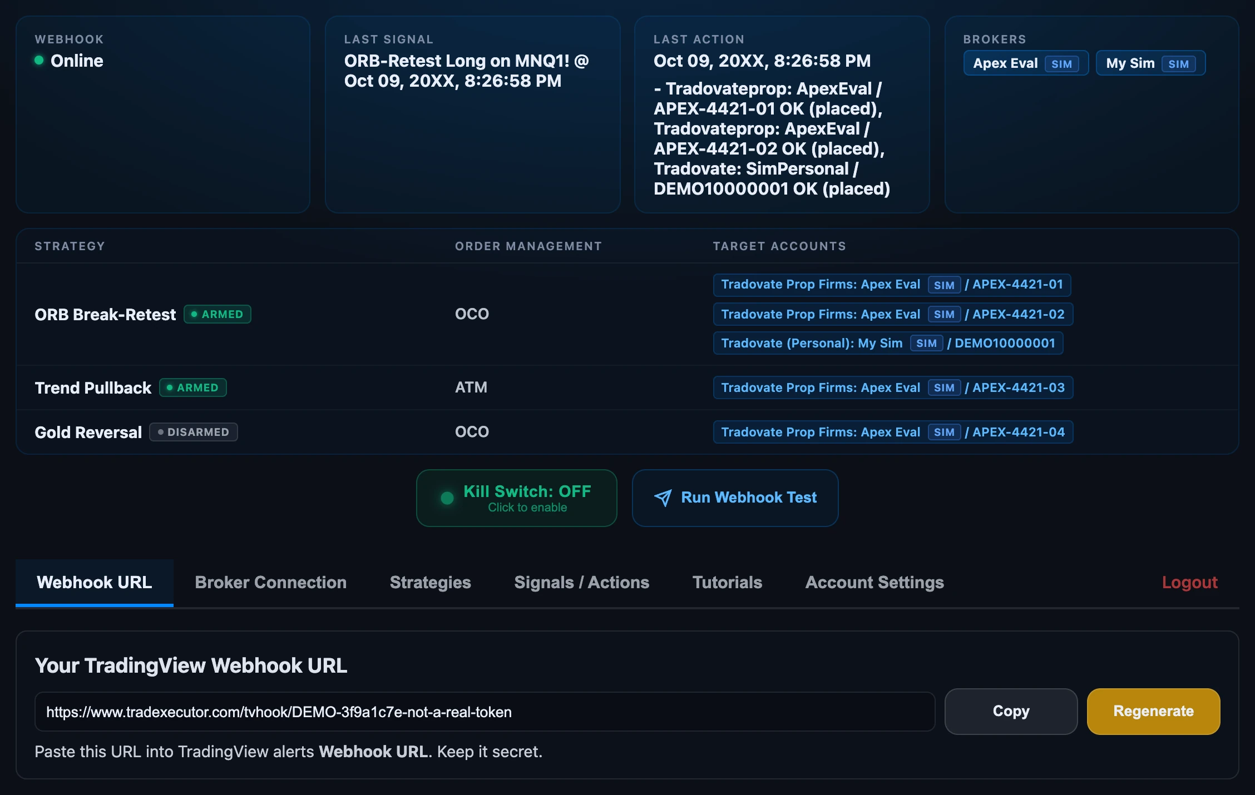The height and width of the screenshot is (795, 1255).
Task: Click the yellow Regenerate button
Action: (1153, 711)
